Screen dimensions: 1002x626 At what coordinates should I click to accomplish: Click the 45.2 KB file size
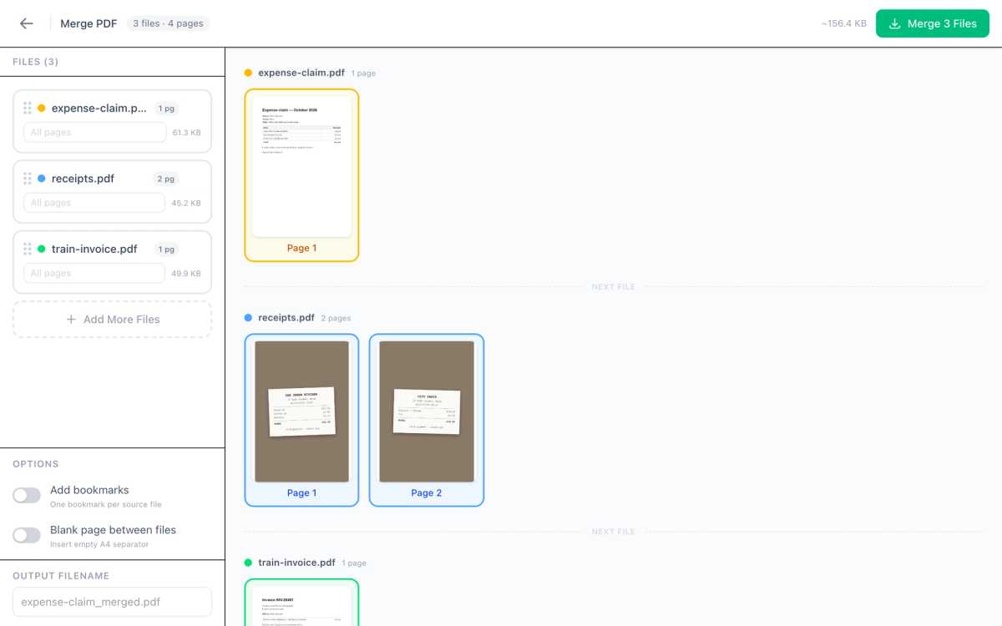tap(186, 203)
